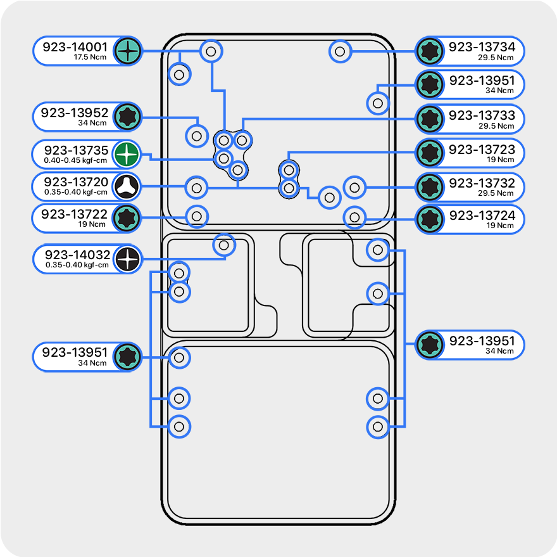Select the green cross-head icon beside 923-13735
Image resolution: width=557 pixels, height=557 pixels.
tap(127, 154)
